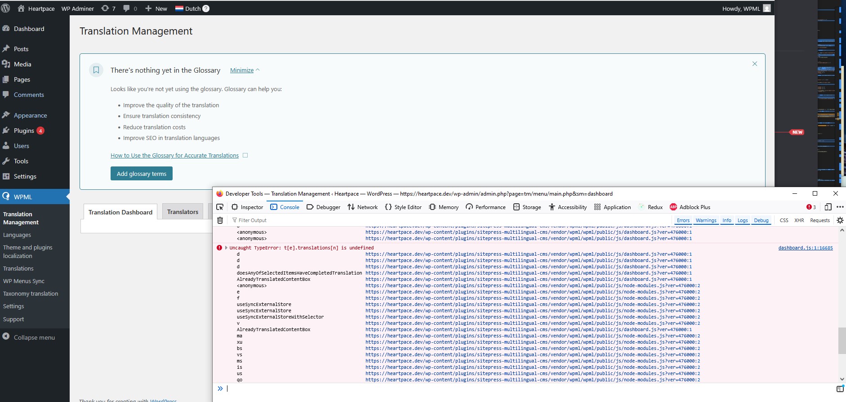Click the error count badge showing 3
Image resolution: width=846 pixels, height=402 pixels.
point(811,207)
